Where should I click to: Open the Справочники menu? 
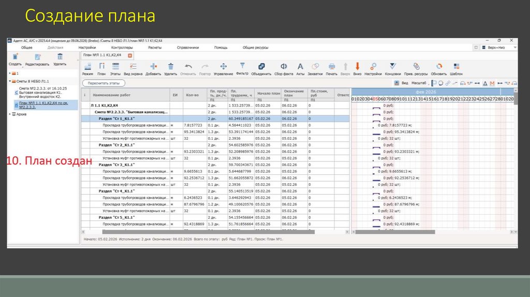188,48
